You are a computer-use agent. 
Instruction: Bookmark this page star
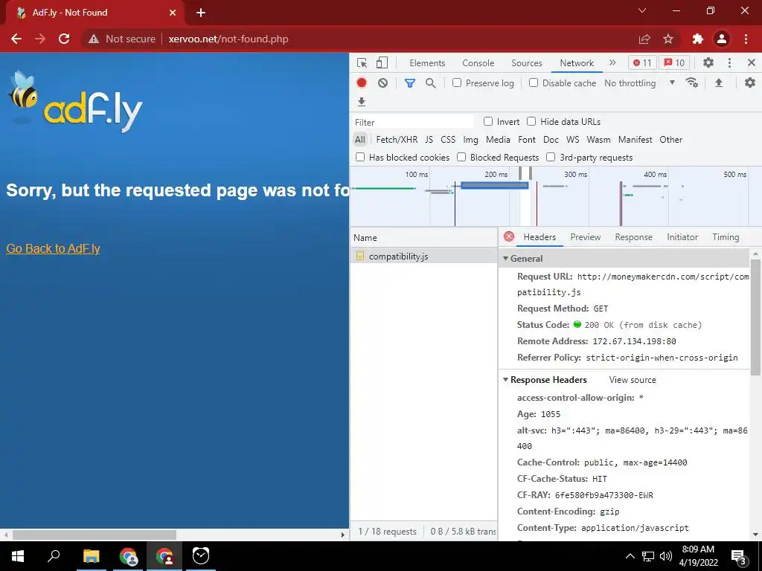pyautogui.click(x=668, y=39)
